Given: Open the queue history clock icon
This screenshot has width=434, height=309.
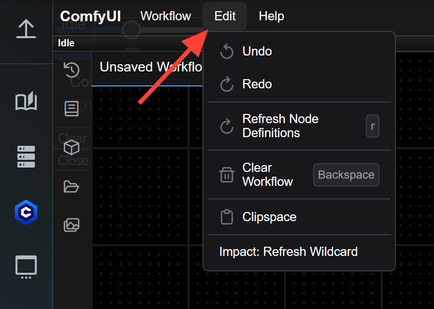Looking at the screenshot, I should click(72, 70).
